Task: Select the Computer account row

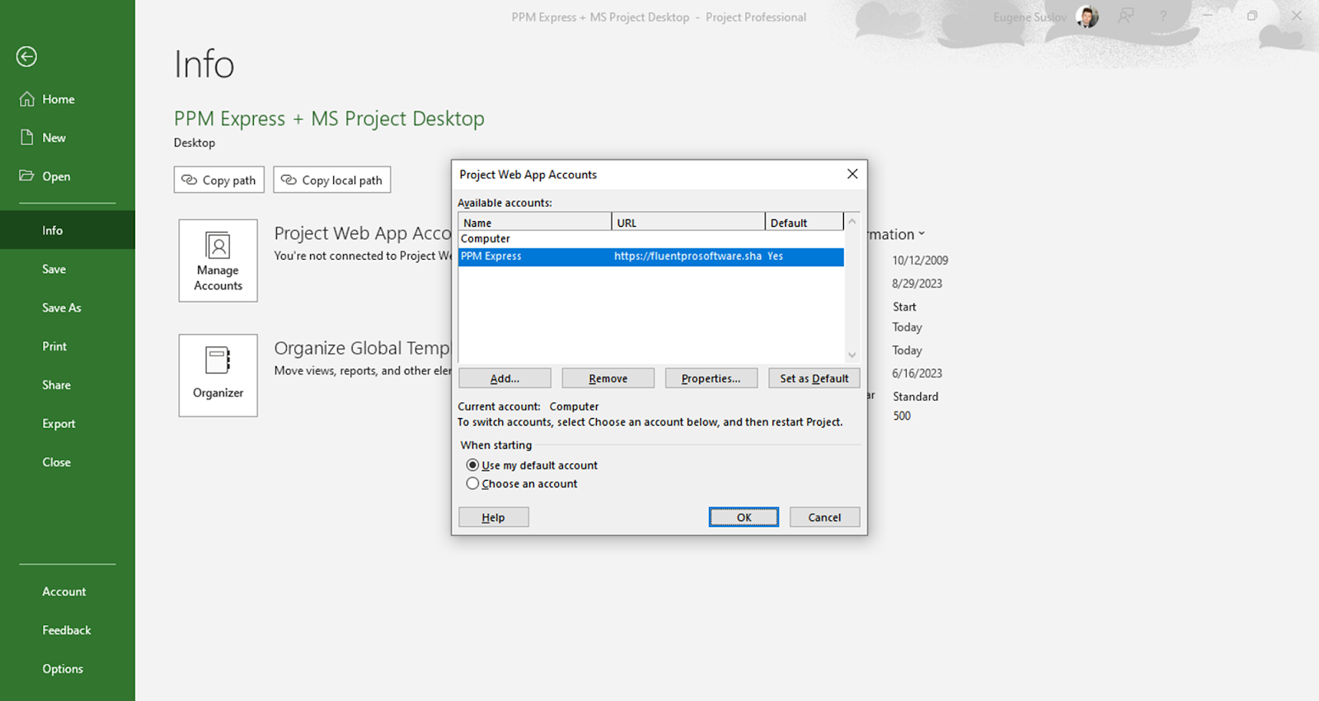Action: (651, 239)
